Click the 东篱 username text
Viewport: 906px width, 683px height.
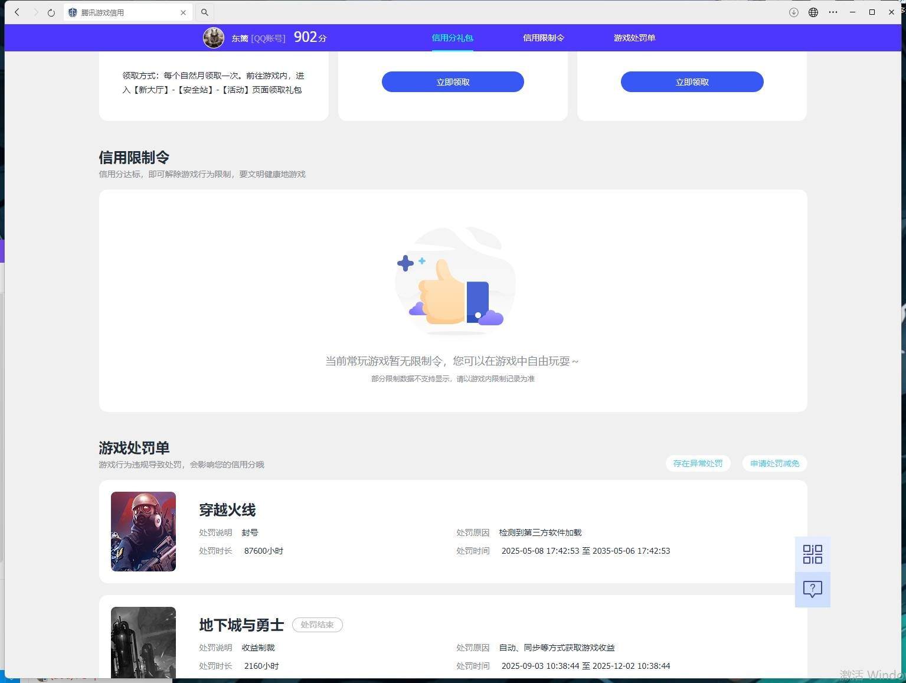point(240,38)
